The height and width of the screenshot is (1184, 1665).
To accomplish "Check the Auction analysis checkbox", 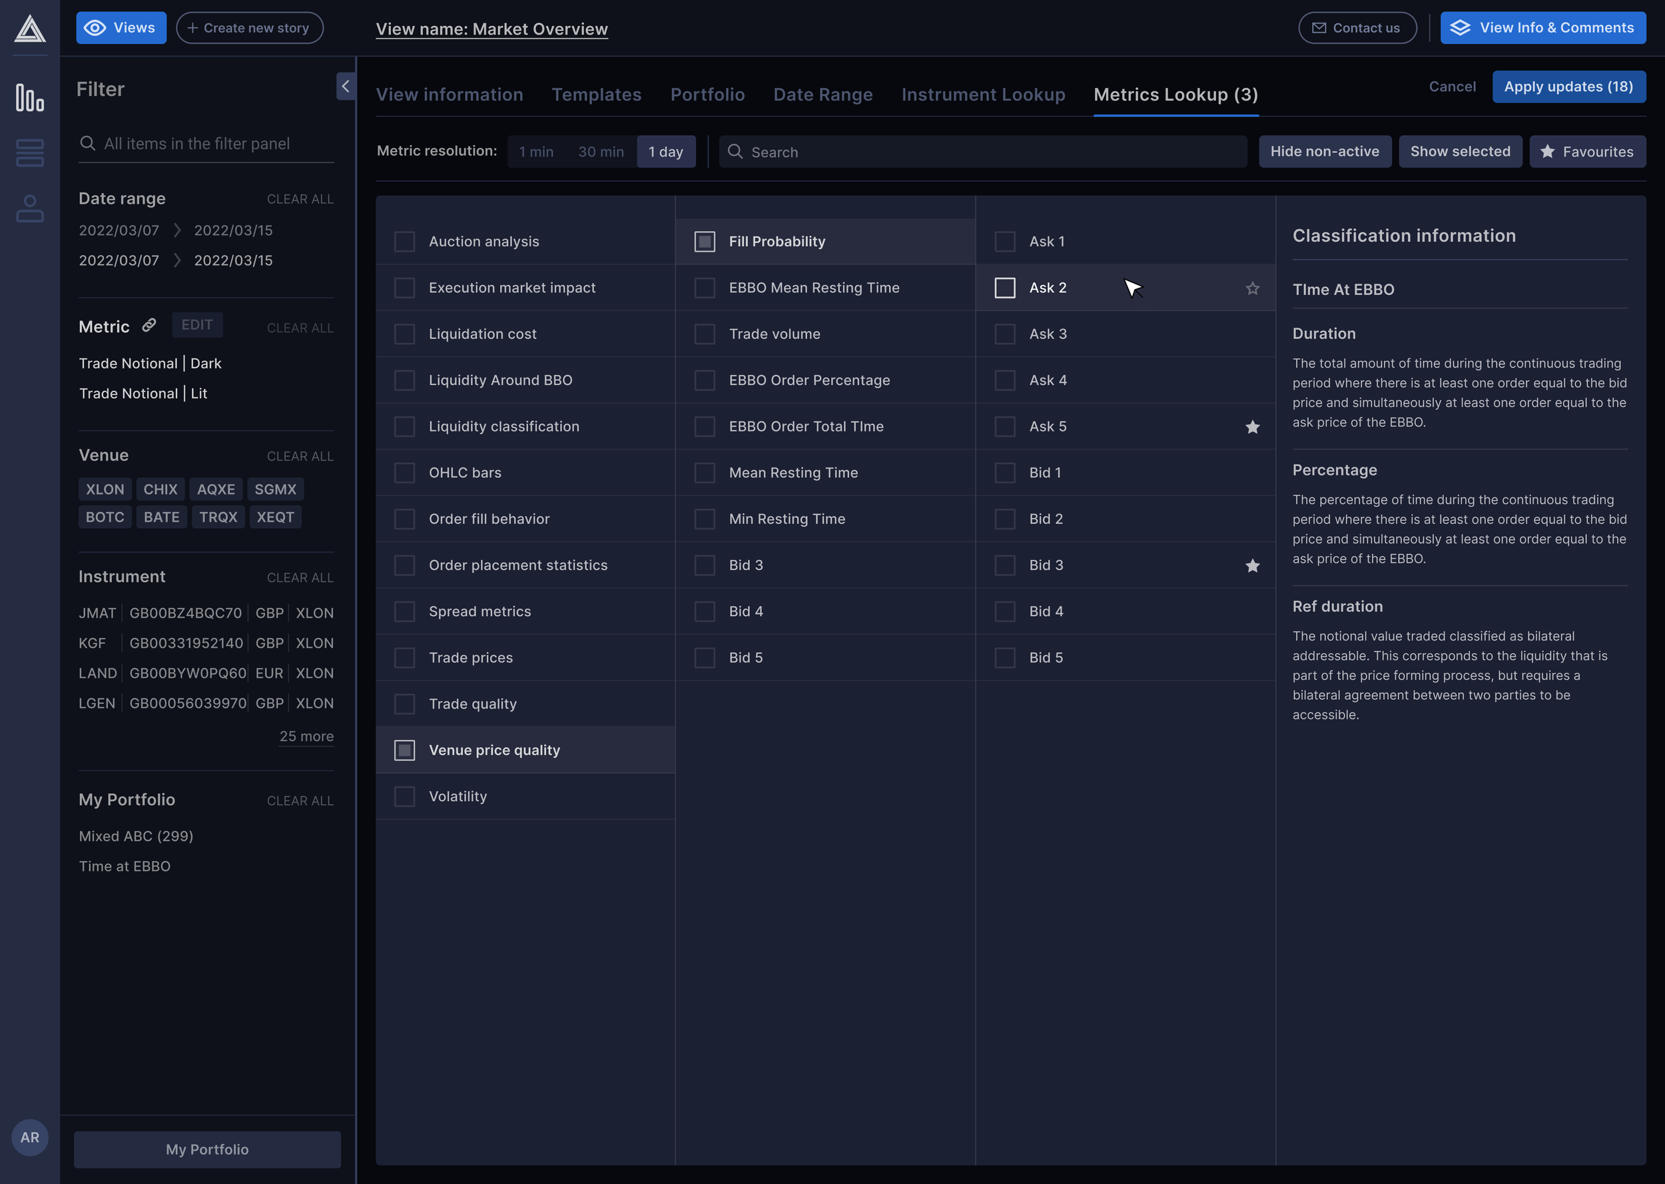I will (x=404, y=242).
